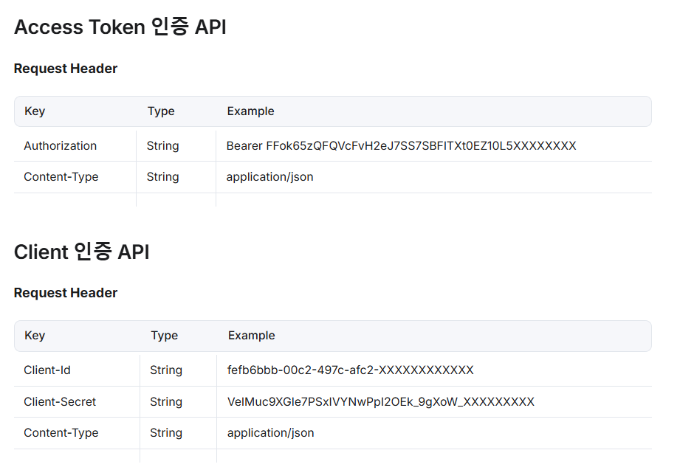Click application/json in the Client table
This screenshot has width=680, height=467.
click(270, 433)
